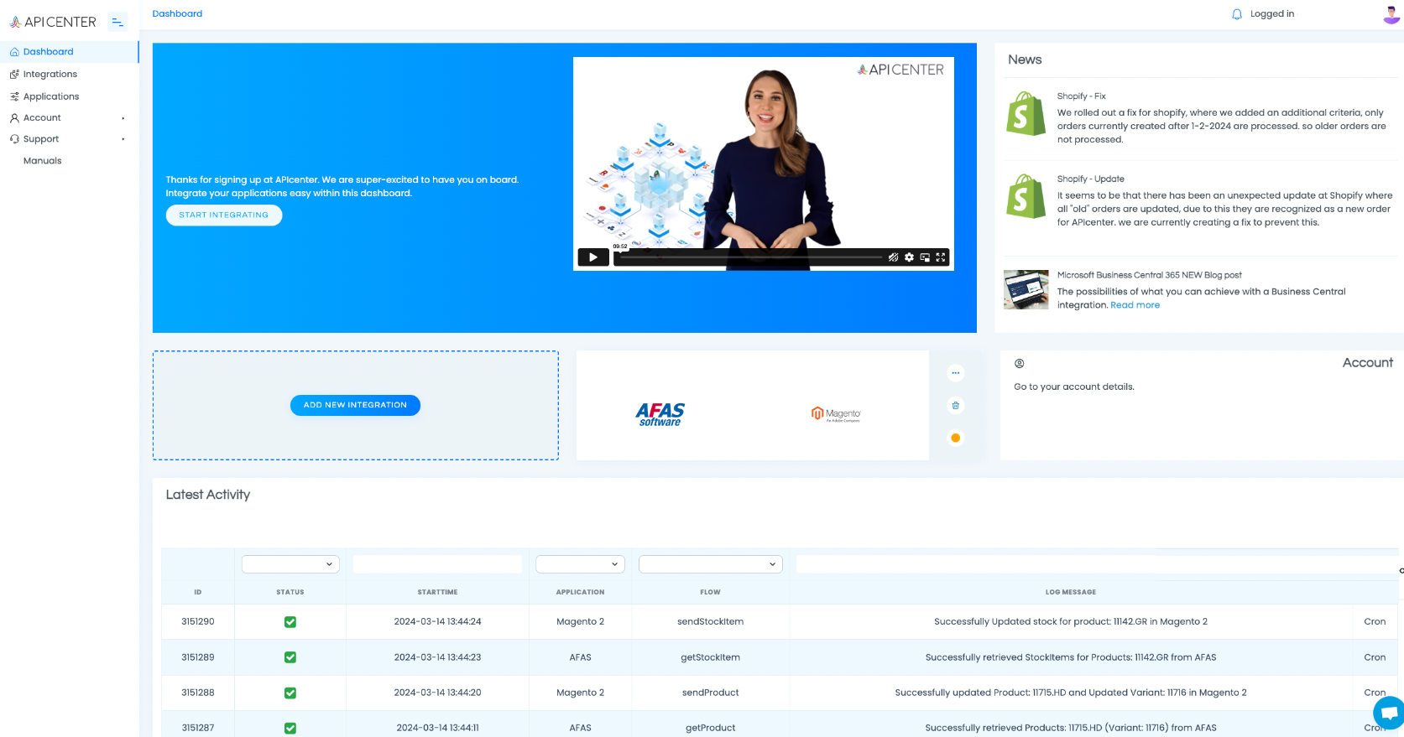Screen dimensions: 1404x737
Task: Sort by Starttime column header
Action: 437,592
